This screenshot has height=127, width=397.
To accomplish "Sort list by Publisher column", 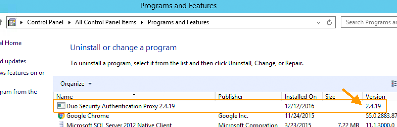I will coord(230,97).
